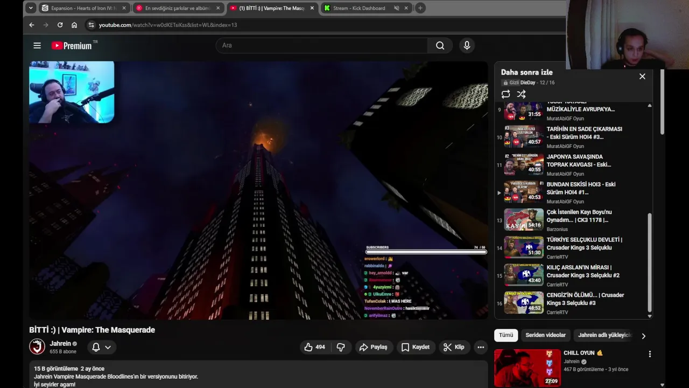
Task: Dislike the video
Action: click(341, 347)
